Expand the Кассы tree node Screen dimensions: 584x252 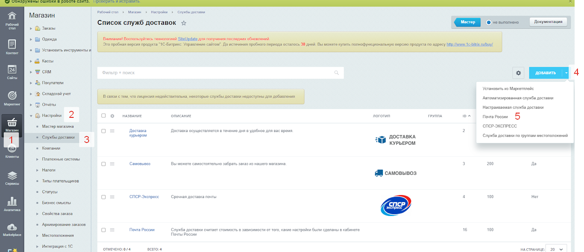(x=31, y=61)
